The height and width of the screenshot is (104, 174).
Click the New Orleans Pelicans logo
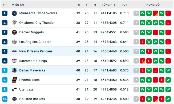pos(14,51)
